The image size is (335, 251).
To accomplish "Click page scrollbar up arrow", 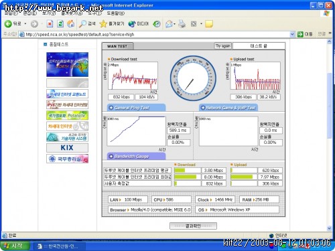I will coord(329,41).
